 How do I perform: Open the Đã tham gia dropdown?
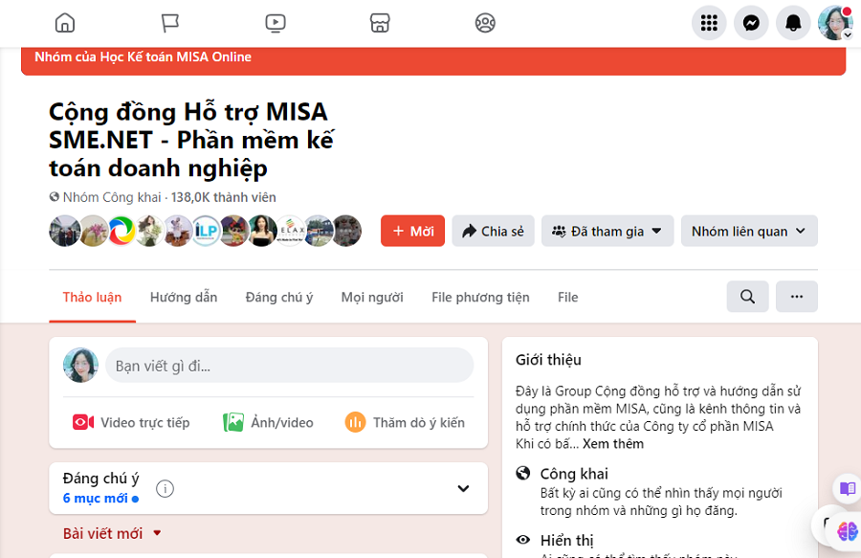coord(607,231)
